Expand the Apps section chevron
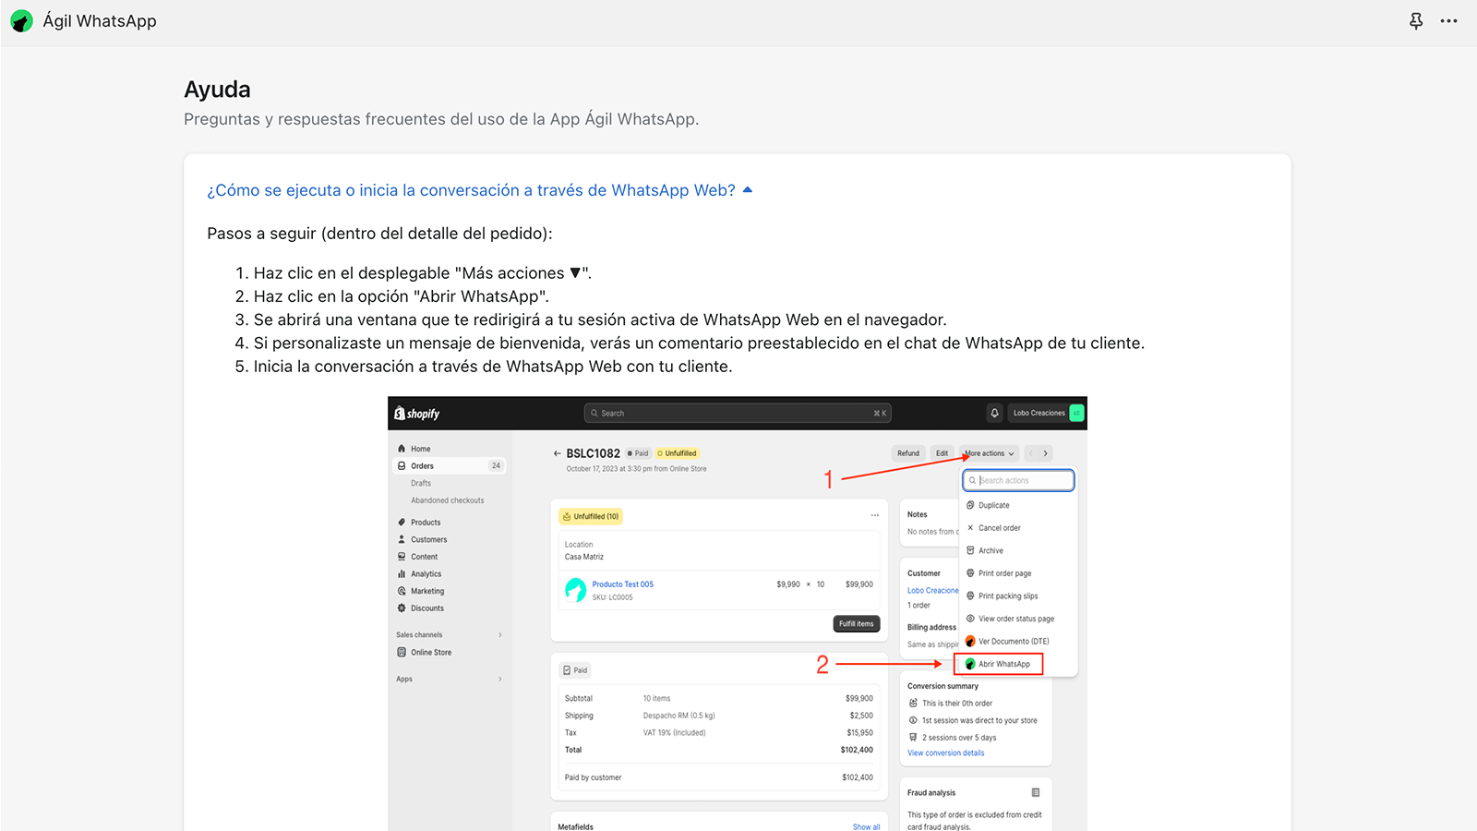The width and height of the screenshot is (1477, 831). (x=500, y=679)
